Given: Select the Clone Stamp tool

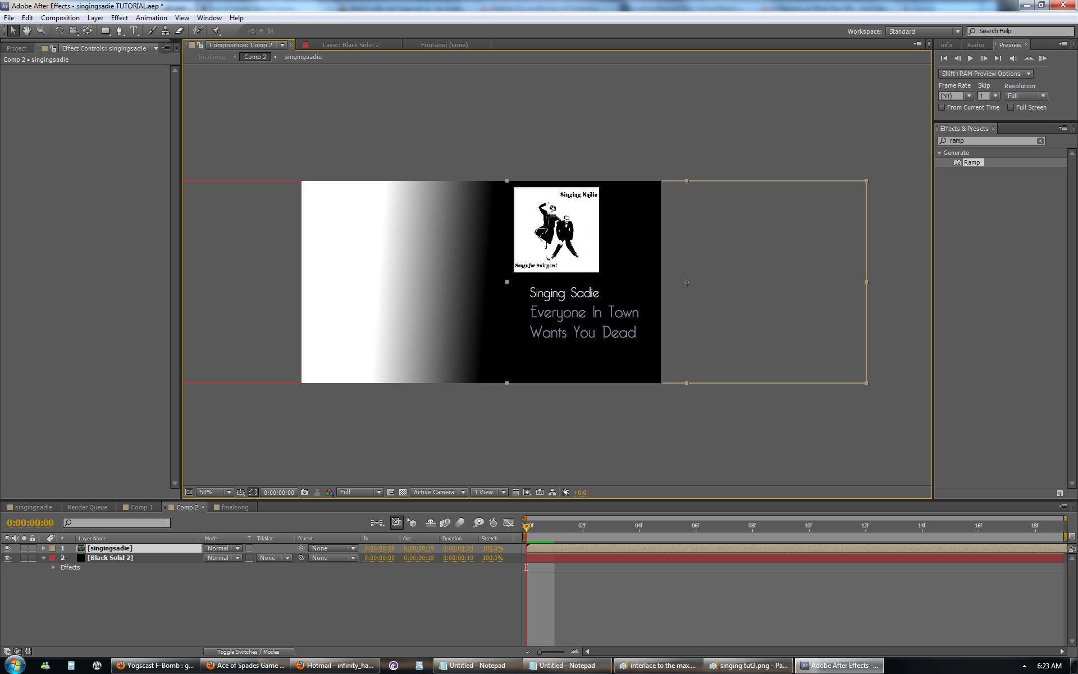Looking at the screenshot, I should 166,31.
